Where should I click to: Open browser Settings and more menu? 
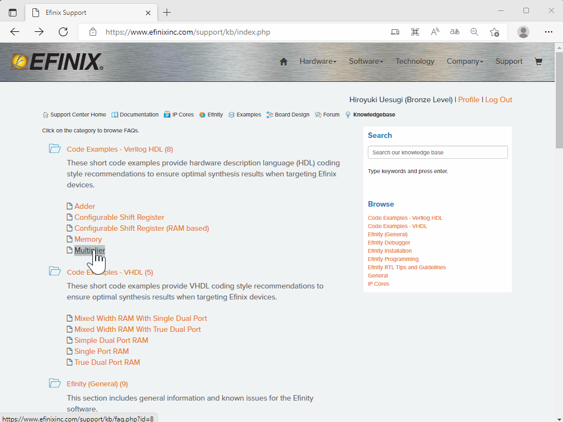click(548, 32)
